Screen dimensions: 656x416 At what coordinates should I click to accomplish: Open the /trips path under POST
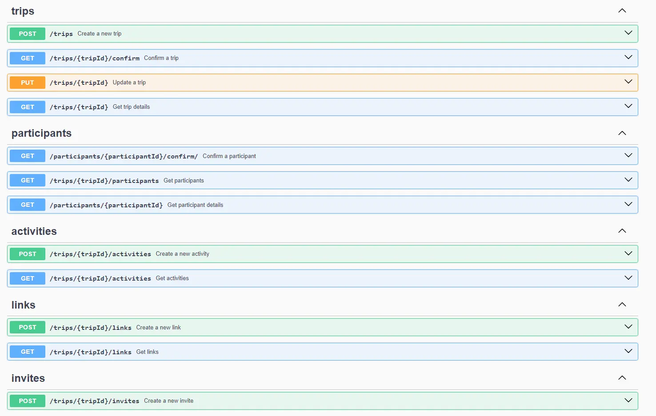point(61,34)
